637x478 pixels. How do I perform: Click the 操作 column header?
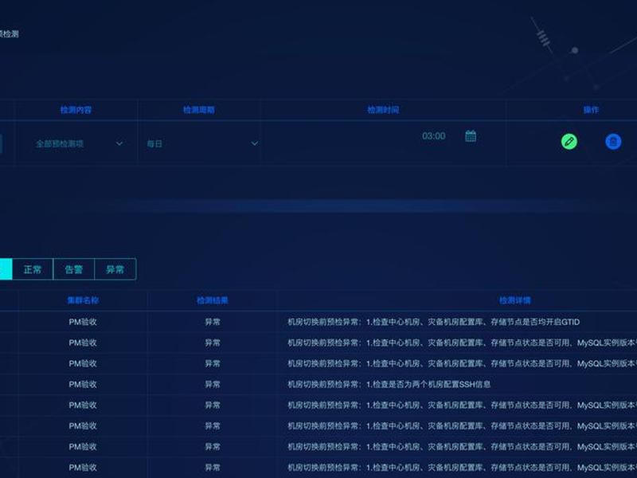tap(591, 110)
